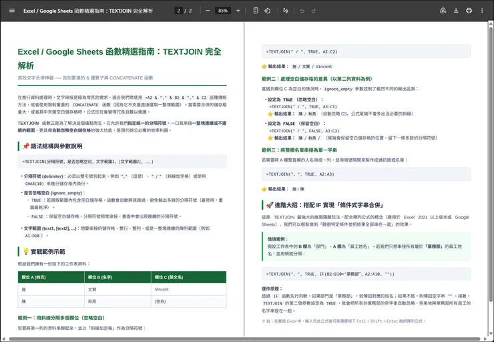Click the pushpin emoji beside 語法結構與參數說明
The image size is (494, 342).
pos(26,146)
